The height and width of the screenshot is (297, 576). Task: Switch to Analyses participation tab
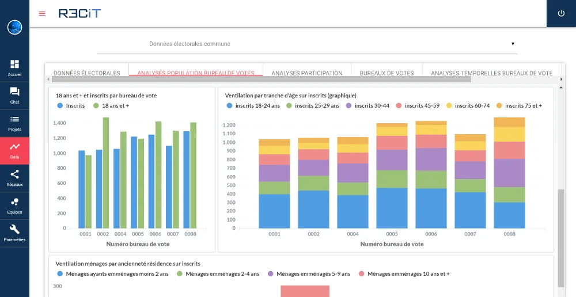[307, 73]
